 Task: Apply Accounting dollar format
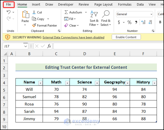(119, 22)
